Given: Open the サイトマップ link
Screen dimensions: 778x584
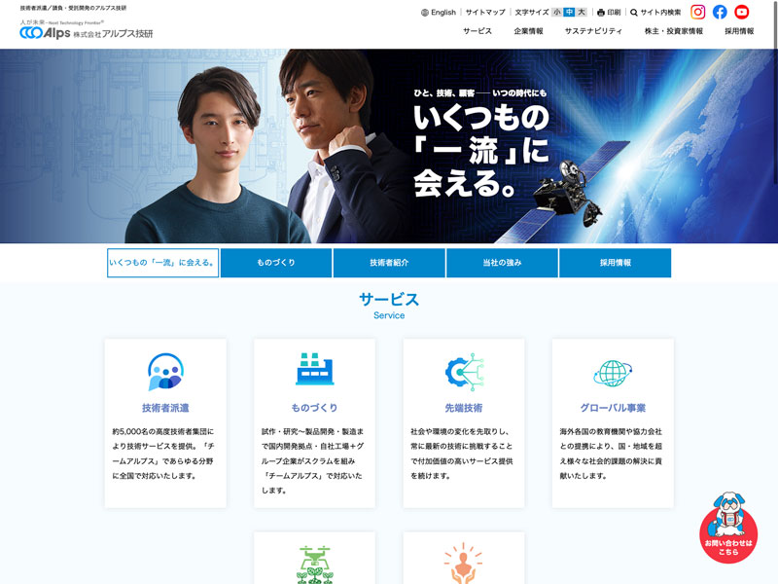Looking at the screenshot, I should pos(485,13).
